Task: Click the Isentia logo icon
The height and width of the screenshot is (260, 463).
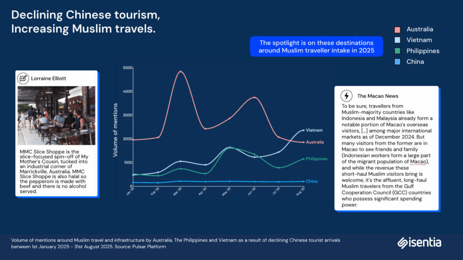Action: [x=403, y=243]
